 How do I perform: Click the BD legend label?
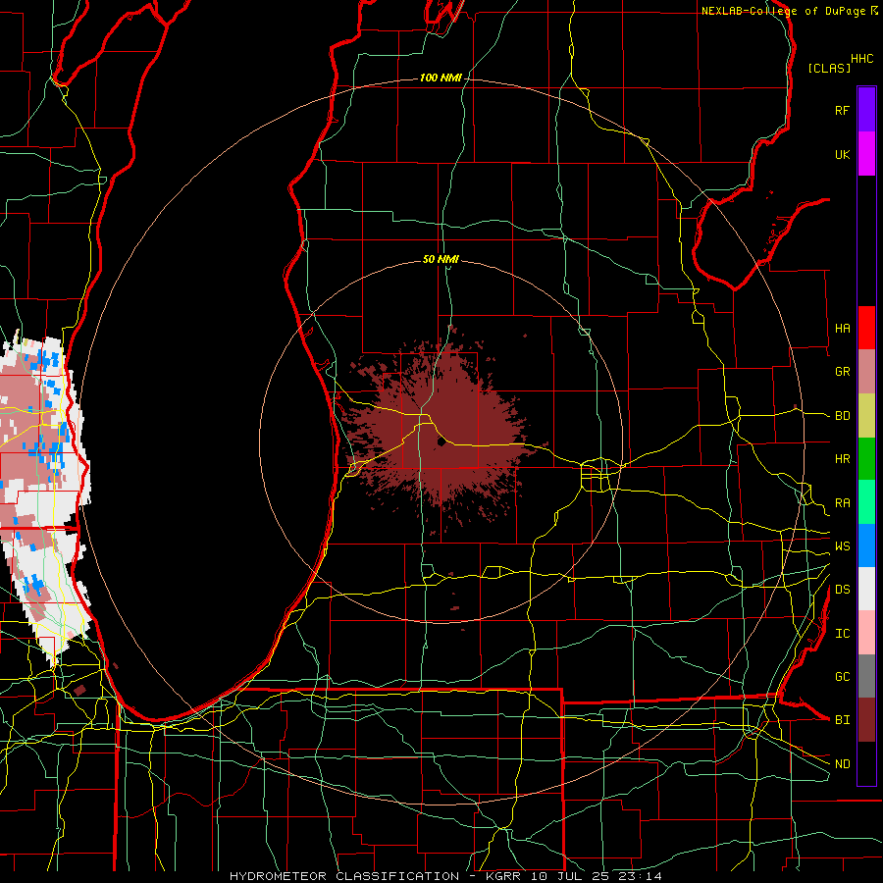(x=843, y=416)
